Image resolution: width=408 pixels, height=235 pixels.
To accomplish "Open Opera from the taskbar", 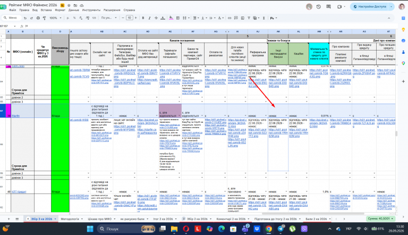I will coord(186,229).
